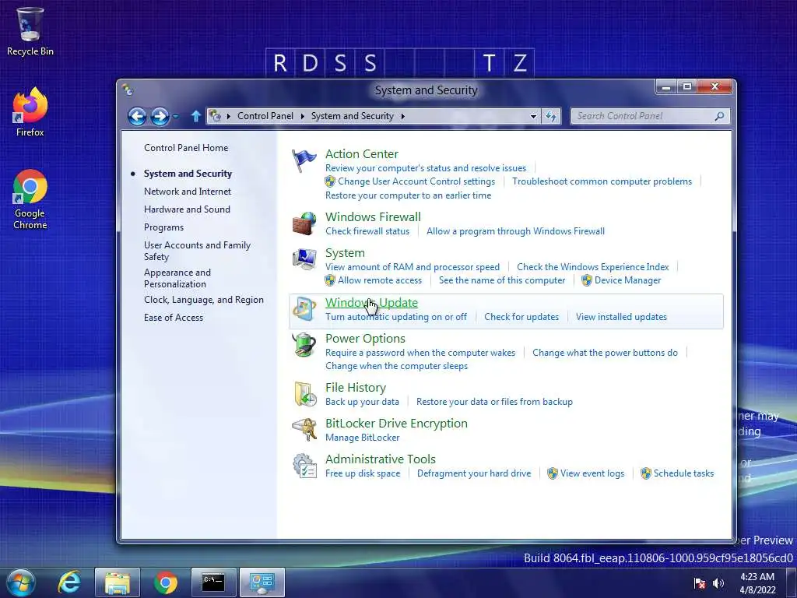
Task: Select Firefox desktop shortcut
Action: [x=30, y=112]
